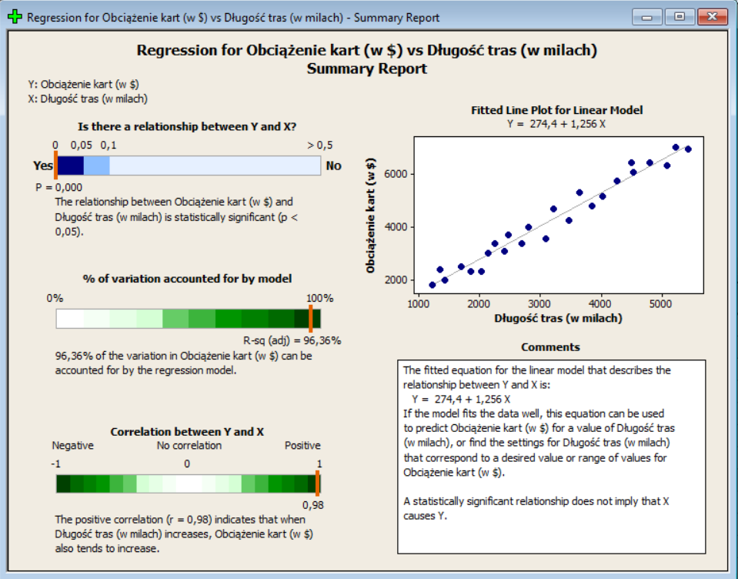Click the 'Fitted Line Plot for Linear Model' title
The image size is (738, 579).
click(x=557, y=110)
